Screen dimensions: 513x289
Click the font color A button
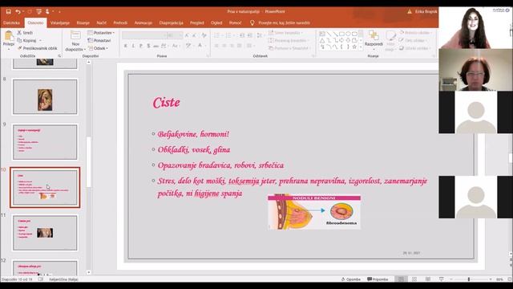(200, 46)
